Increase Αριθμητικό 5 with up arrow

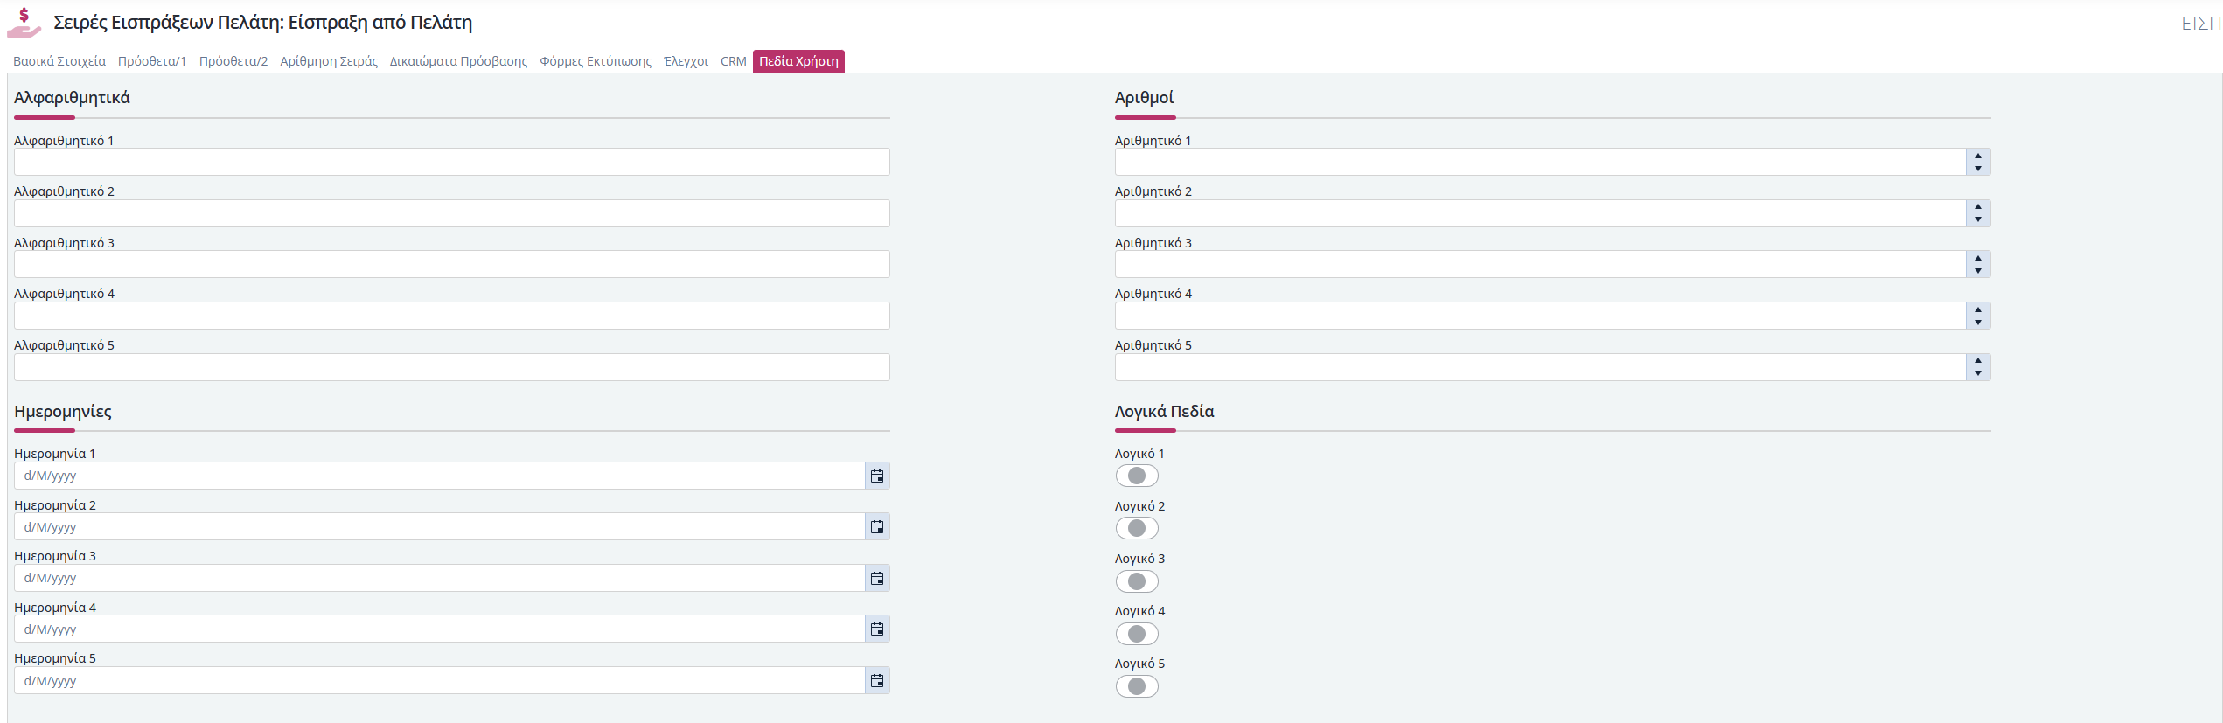(x=1978, y=360)
